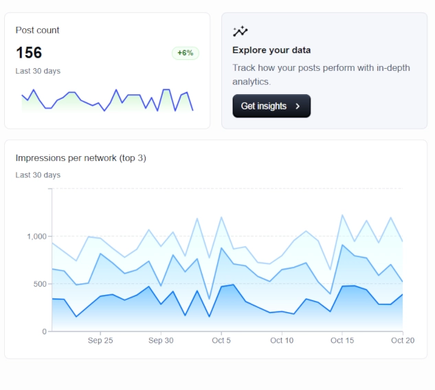435x390 pixels.
Task: Click the Post count sparkline chart
Action: coord(107,100)
